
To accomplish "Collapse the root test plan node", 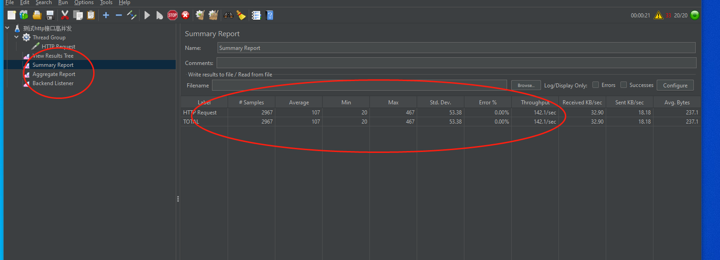I will click(x=7, y=28).
